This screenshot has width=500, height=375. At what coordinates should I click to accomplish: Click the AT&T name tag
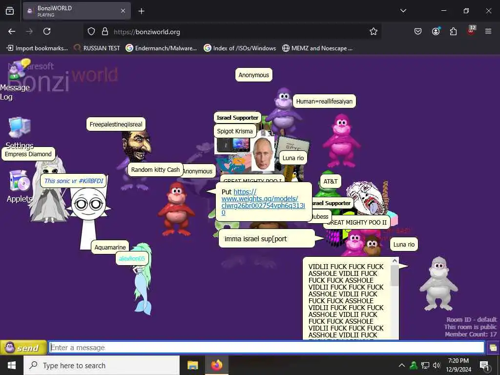click(x=331, y=182)
